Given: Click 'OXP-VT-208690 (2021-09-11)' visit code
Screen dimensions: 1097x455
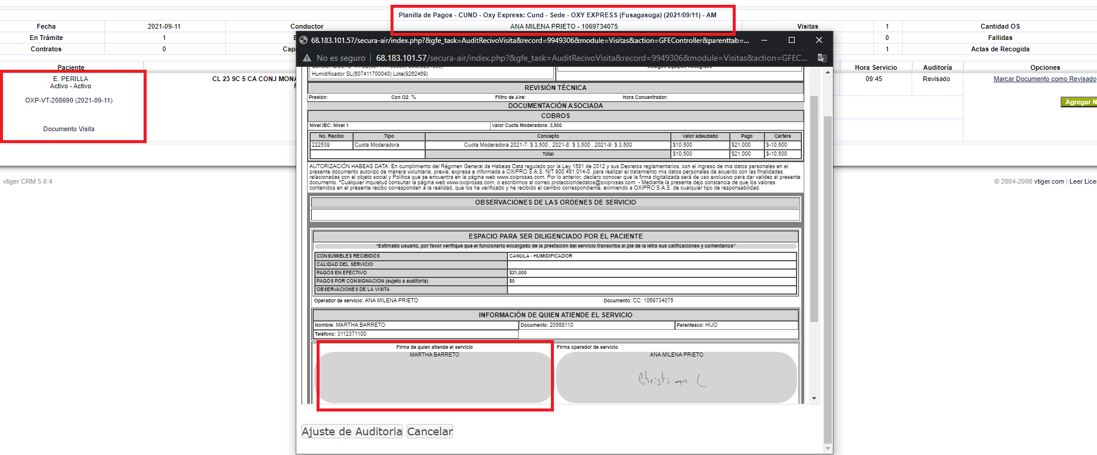Looking at the screenshot, I should [x=69, y=100].
